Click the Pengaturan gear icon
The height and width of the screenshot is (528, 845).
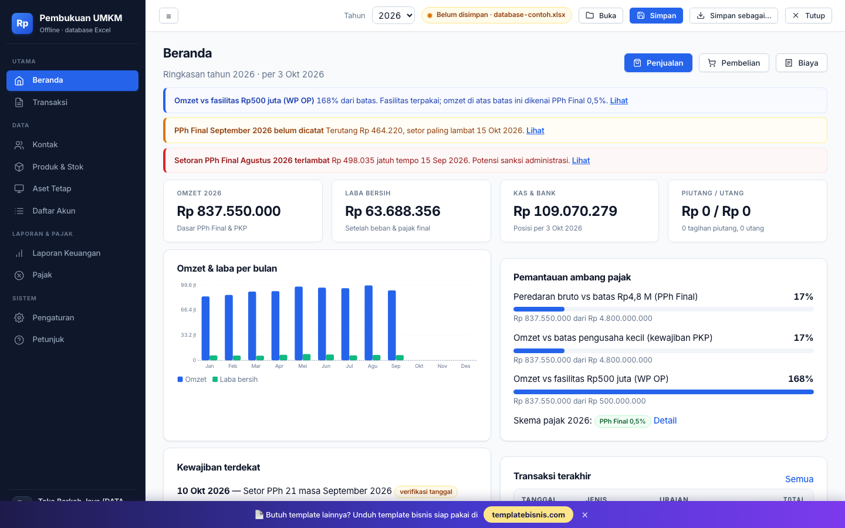pos(19,318)
